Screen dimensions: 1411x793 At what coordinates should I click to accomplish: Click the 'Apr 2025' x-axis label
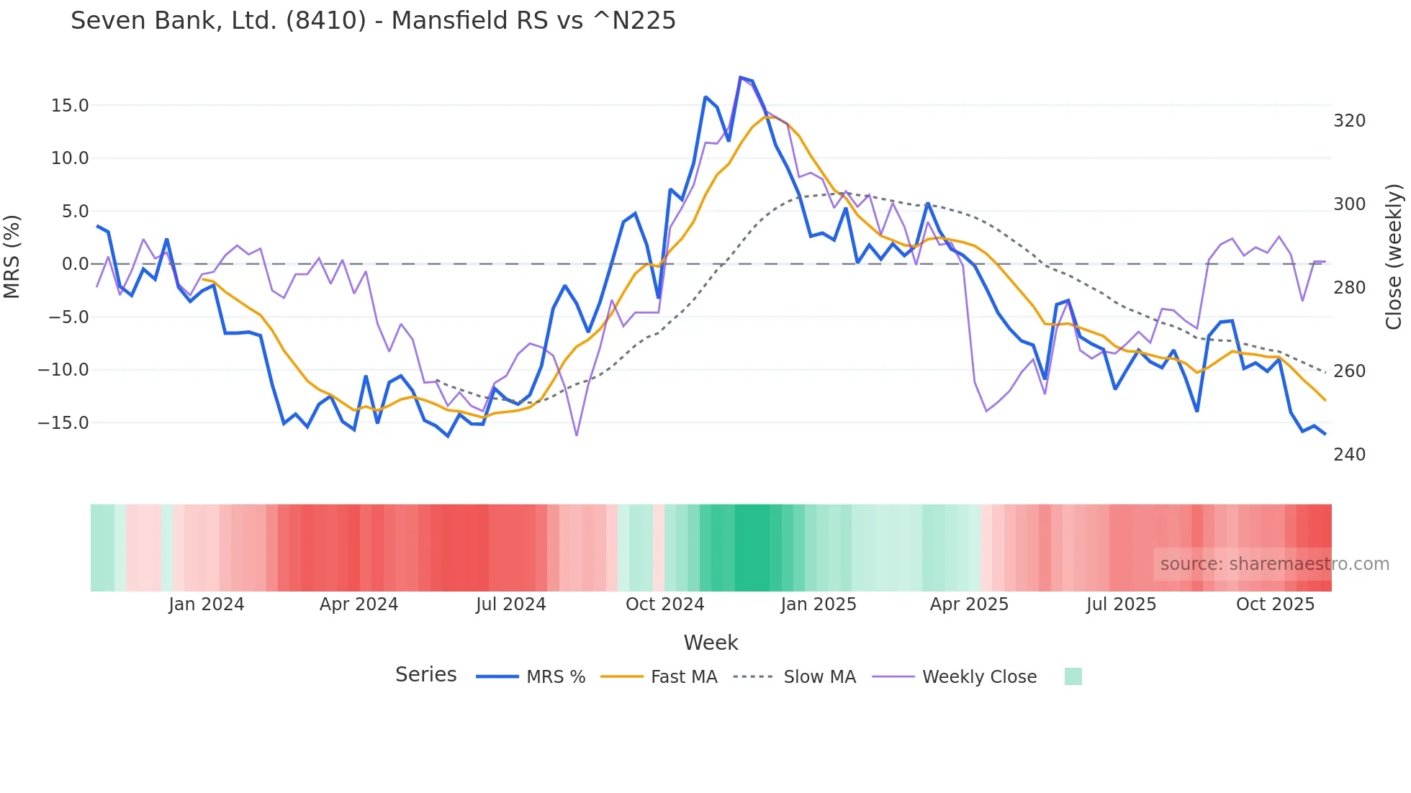(x=969, y=604)
